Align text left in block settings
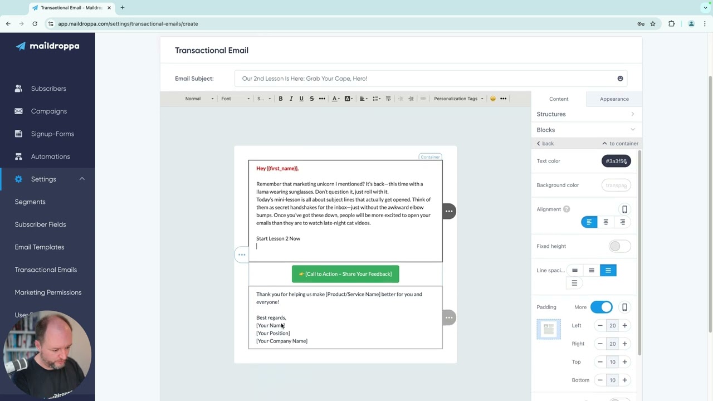 [589, 222]
